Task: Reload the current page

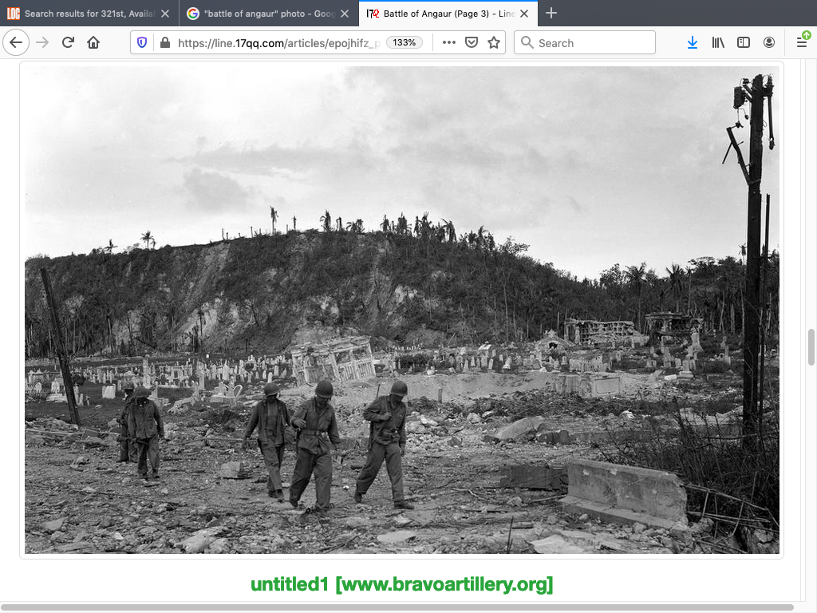Action: 68,43
